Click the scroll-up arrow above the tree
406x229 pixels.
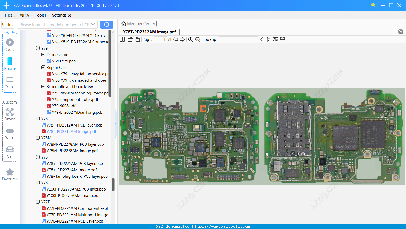click(113, 32)
